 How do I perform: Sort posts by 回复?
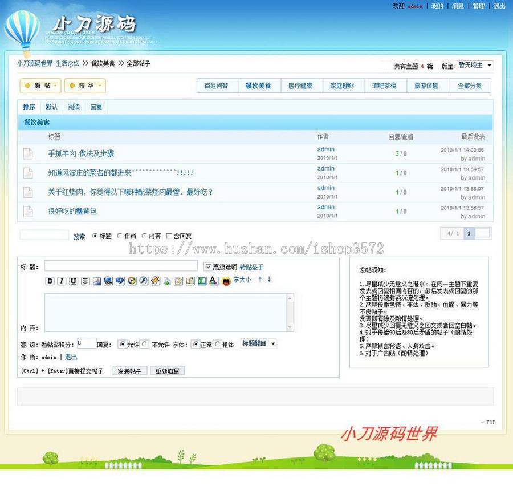96,107
